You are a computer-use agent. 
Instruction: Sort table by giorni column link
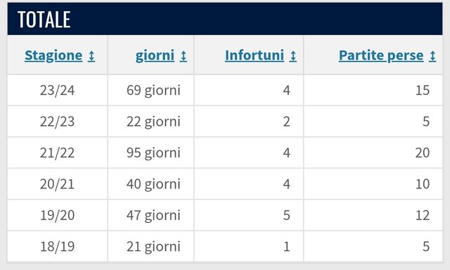pyautogui.click(x=155, y=56)
